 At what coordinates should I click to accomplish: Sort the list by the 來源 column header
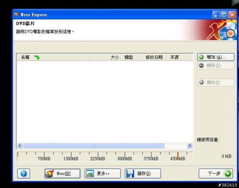(x=180, y=57)
